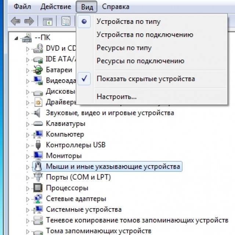Expand the Сетевые адаптеры node
The image size is (235, 235).
(x=28, y=199)
